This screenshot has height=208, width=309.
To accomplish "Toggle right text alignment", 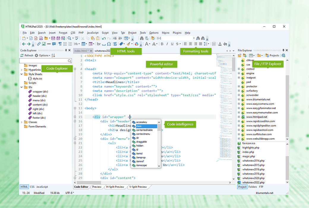I will click(x=196, y=44).
